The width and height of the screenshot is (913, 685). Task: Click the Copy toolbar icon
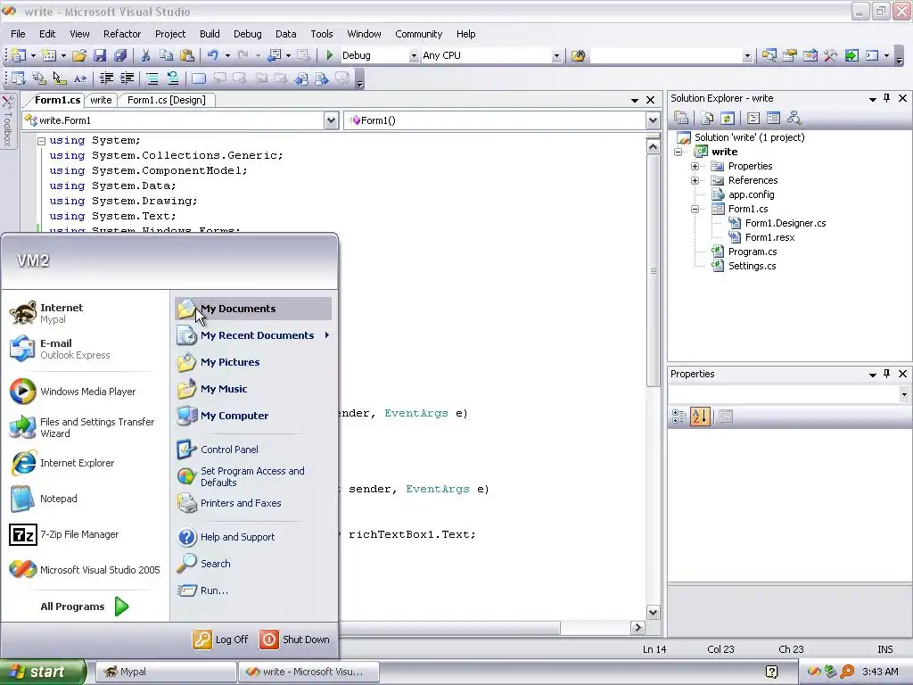[166, 55]
